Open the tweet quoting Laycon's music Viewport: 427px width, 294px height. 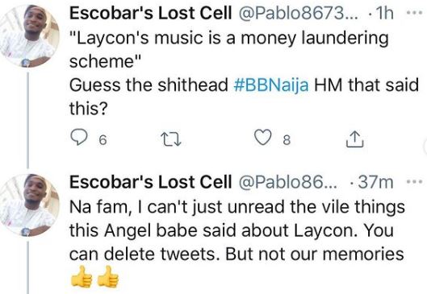click(244, 72)
